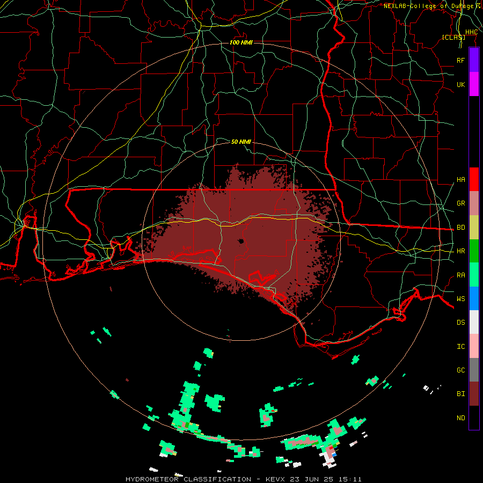Click the RA legend label
The image size is (483, 483).
(x=460, y=275)
